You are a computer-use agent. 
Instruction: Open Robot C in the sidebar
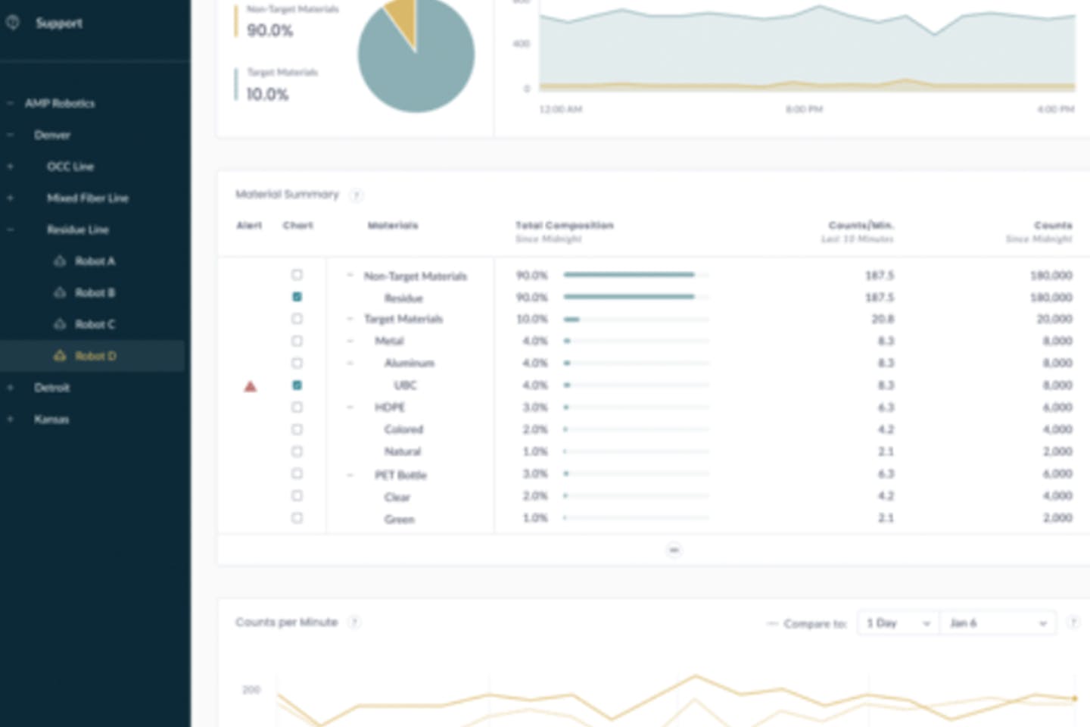coord(95,324)
